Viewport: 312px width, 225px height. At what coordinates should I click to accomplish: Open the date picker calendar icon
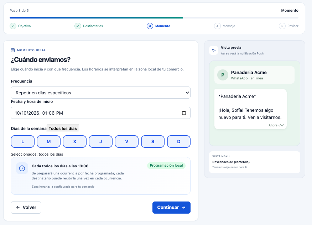184,113
